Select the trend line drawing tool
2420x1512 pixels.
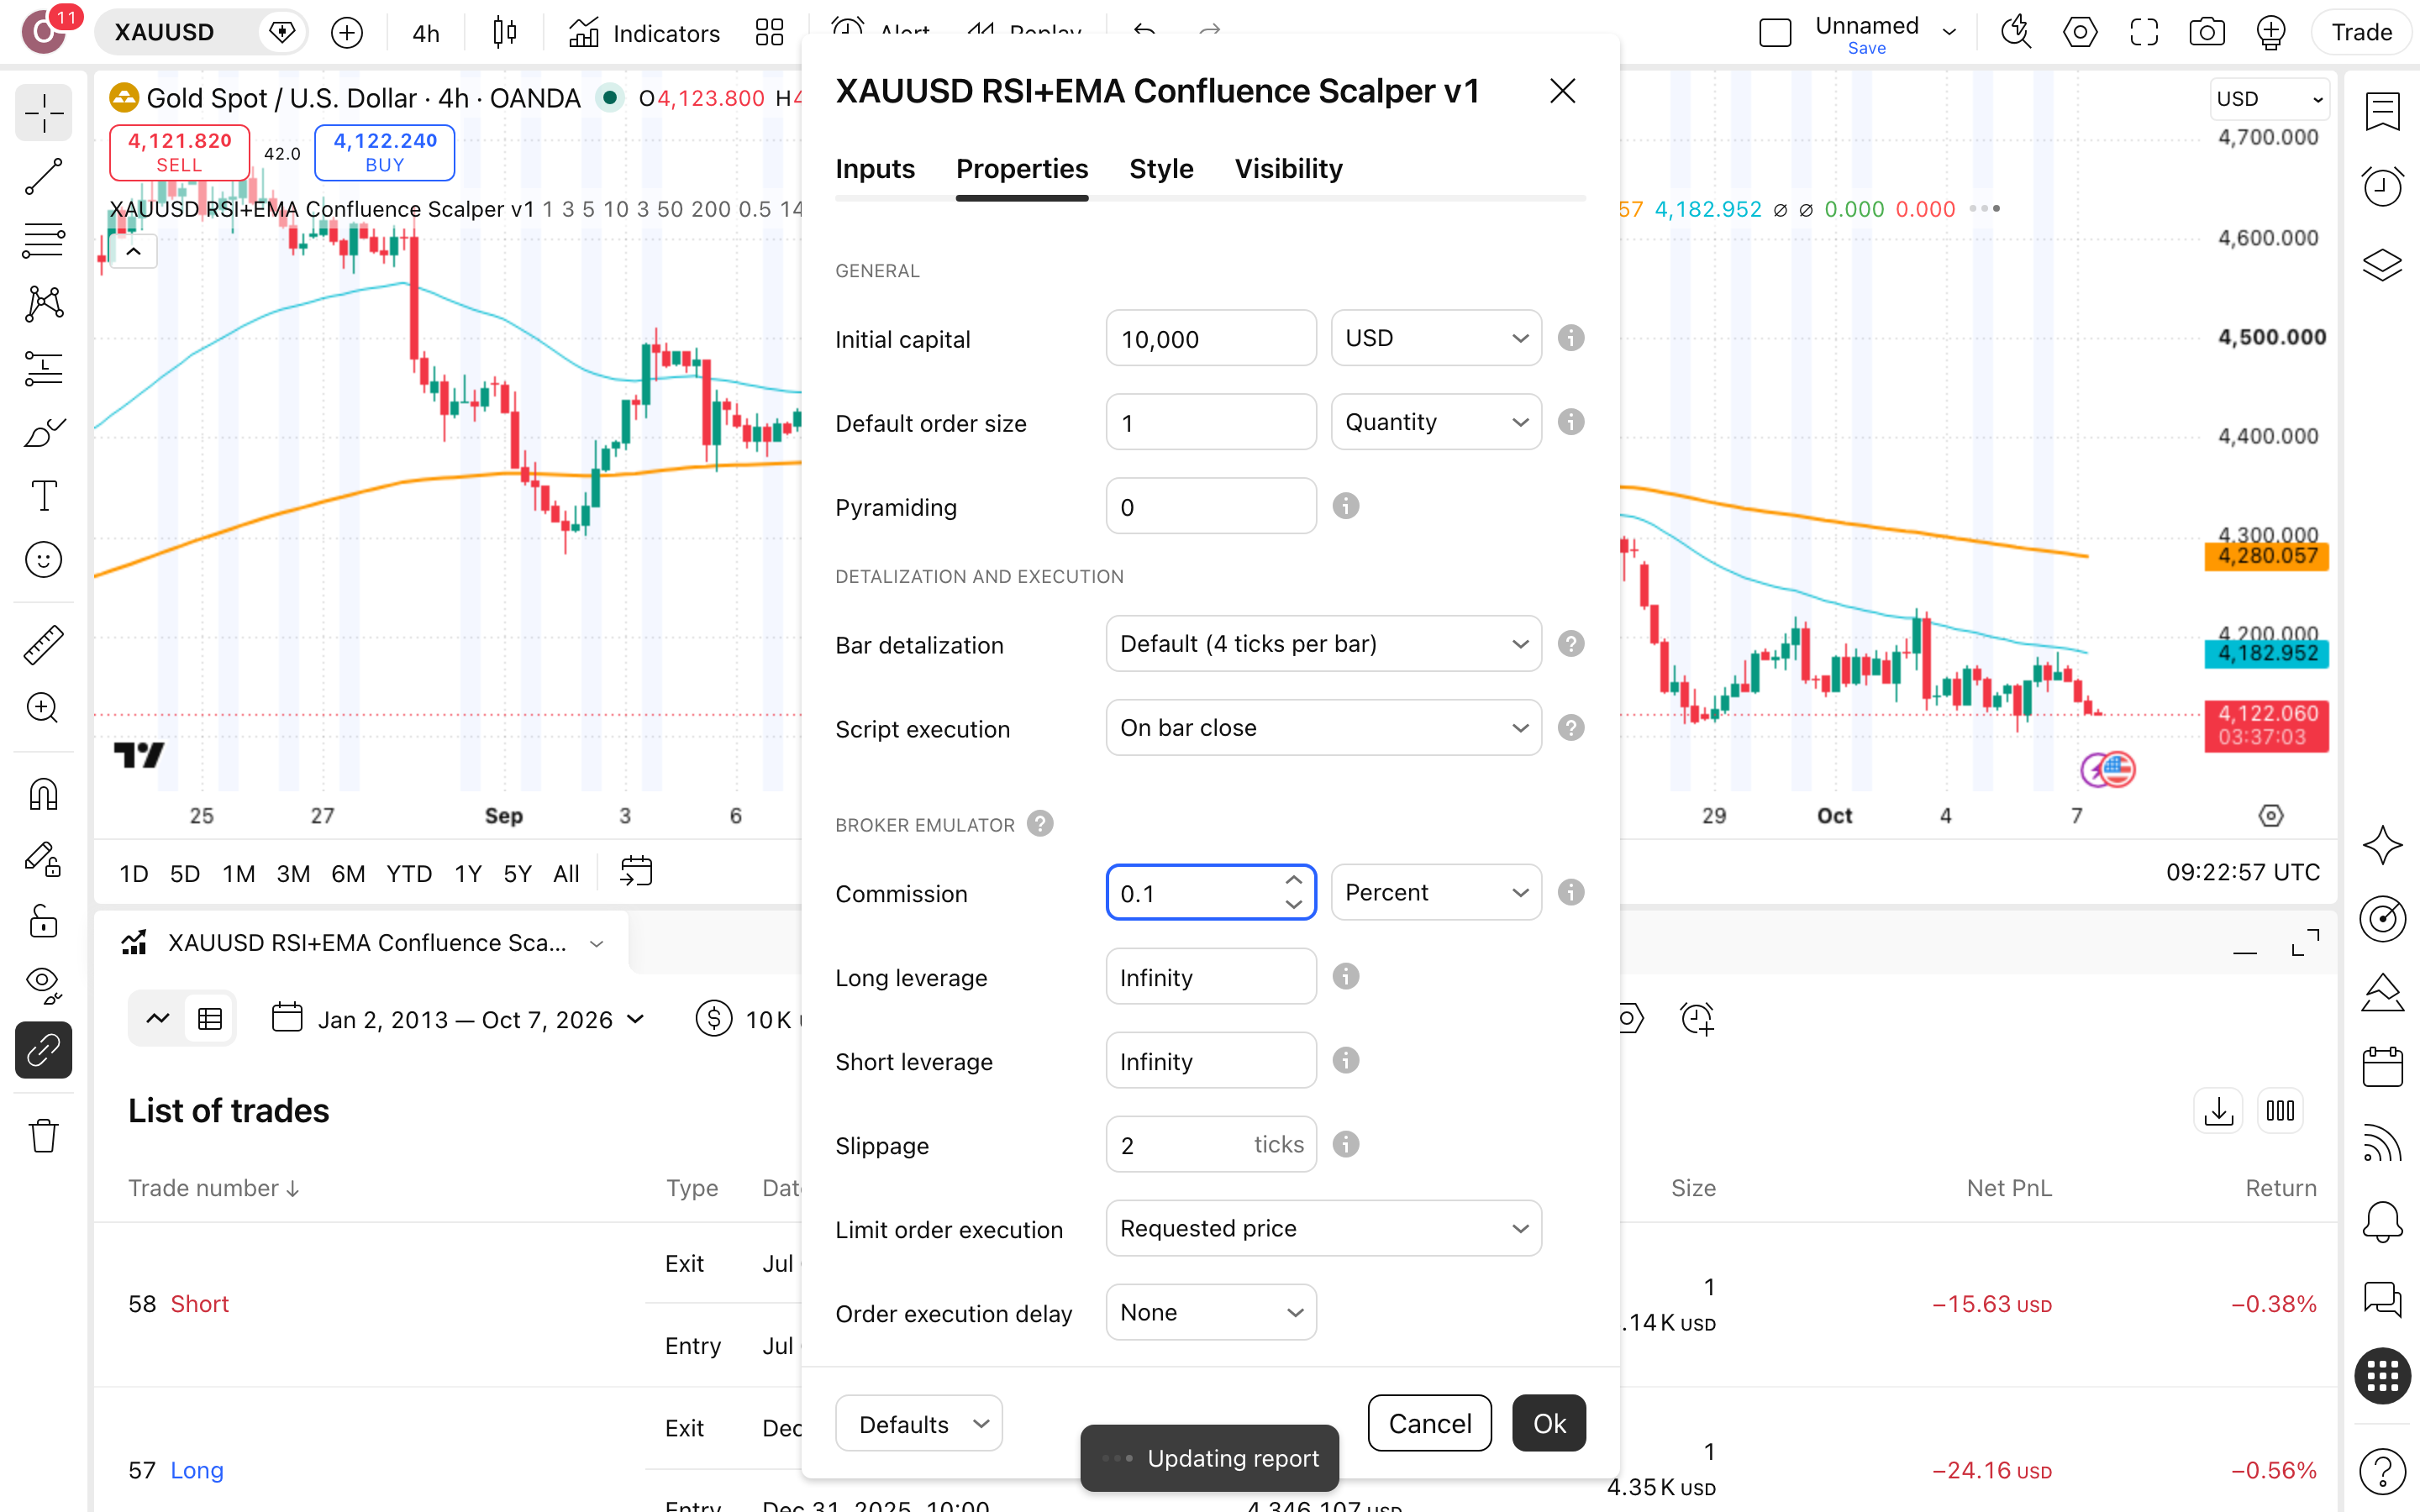(x=43, y=176)
